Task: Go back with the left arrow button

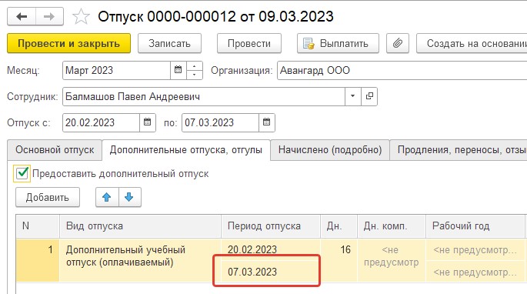Action: click(22, 16)
